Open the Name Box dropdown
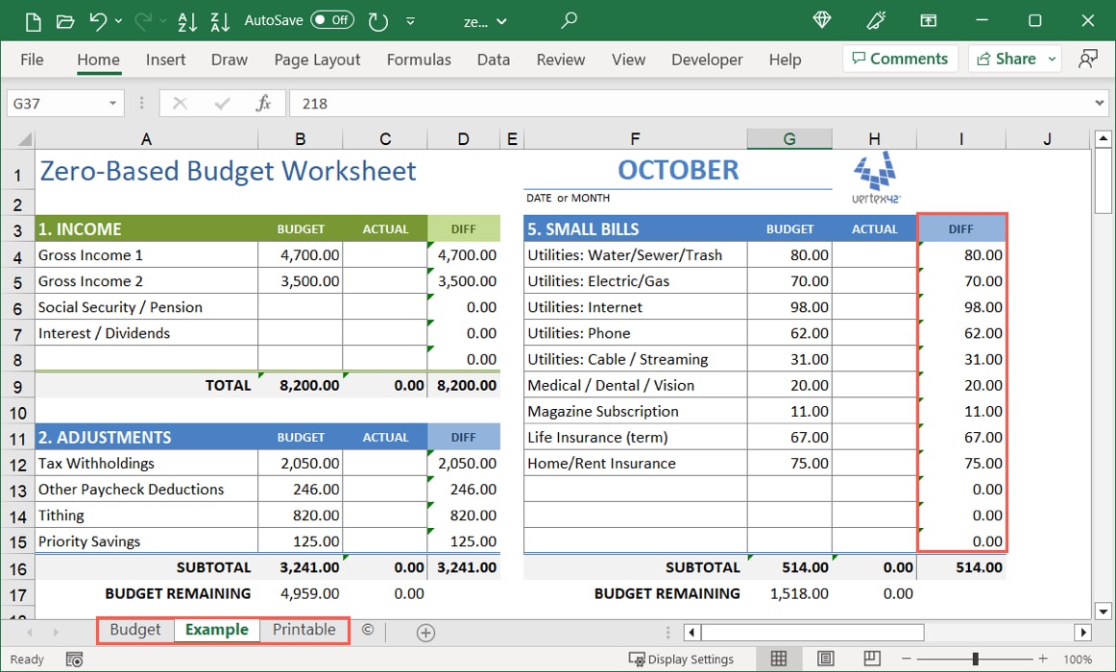 point(113,103)
